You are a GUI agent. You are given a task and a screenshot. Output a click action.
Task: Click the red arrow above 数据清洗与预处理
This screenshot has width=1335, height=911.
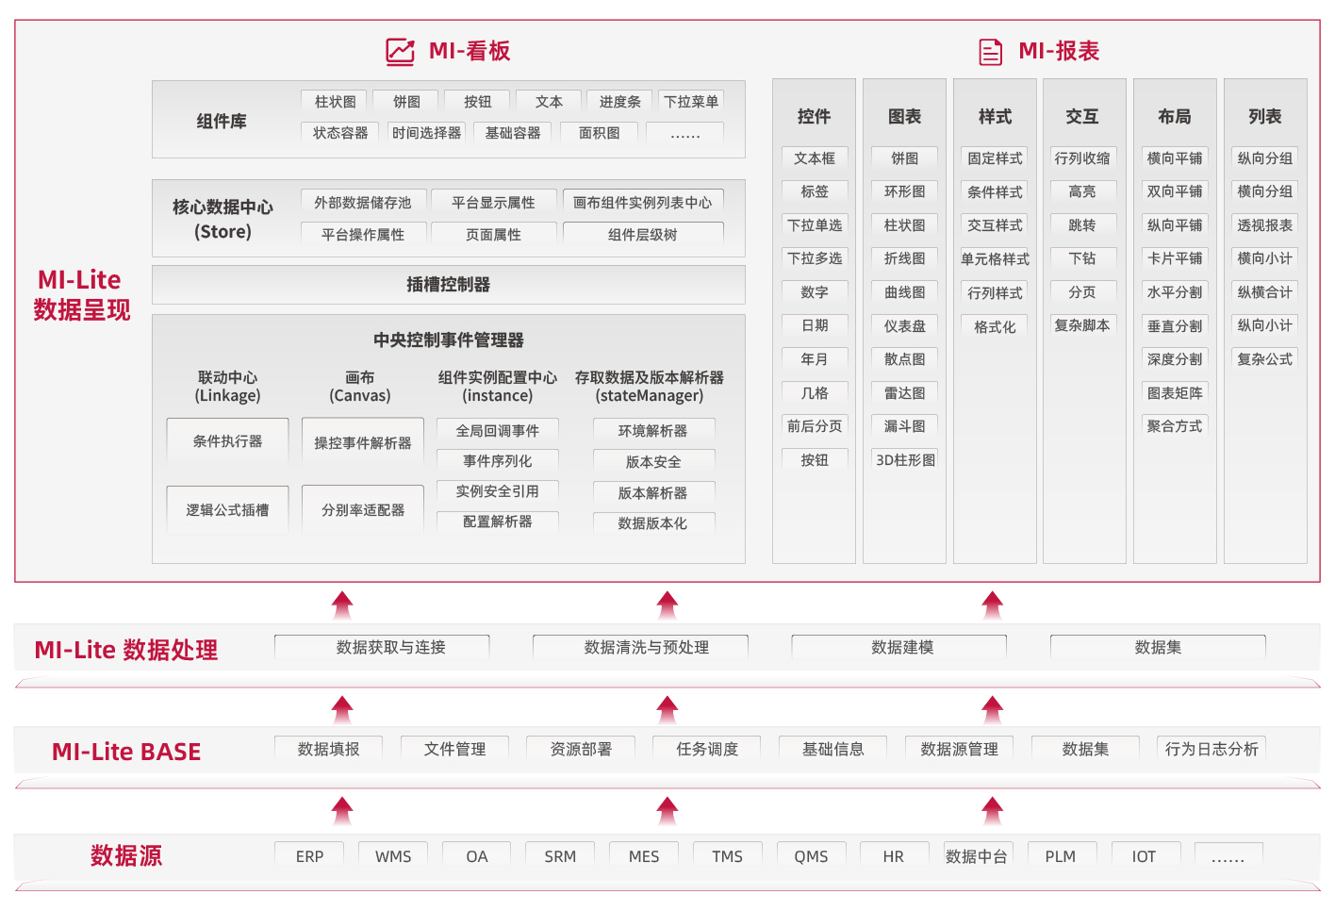668,605
